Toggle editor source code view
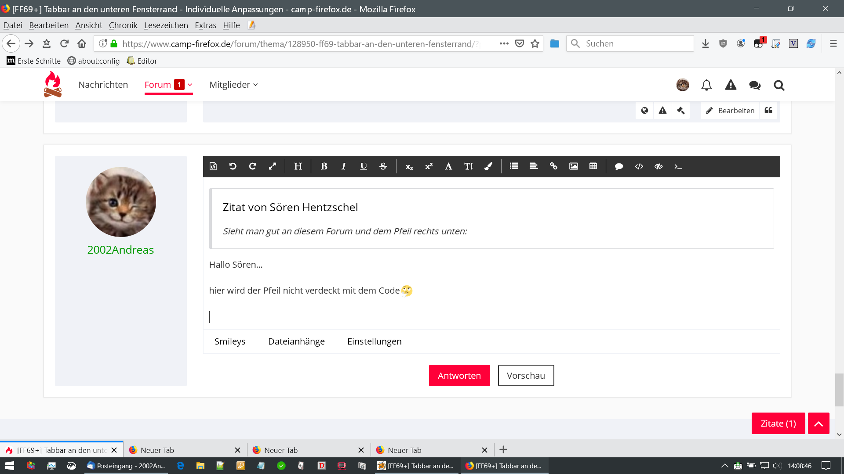The height and width of the screenshot is (474, 844). [213, 166]
